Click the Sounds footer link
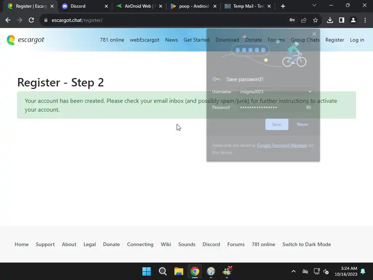Image resolution: width=373 pixels, height=280 pixels. click(187, 244)
